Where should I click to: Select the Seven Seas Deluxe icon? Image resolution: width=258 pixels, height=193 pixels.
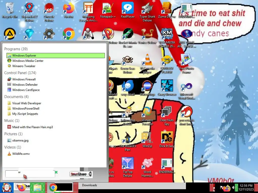click(x=128, y=64)
